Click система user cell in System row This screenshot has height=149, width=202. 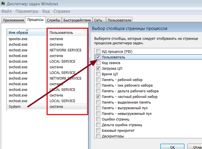[56, 107]
